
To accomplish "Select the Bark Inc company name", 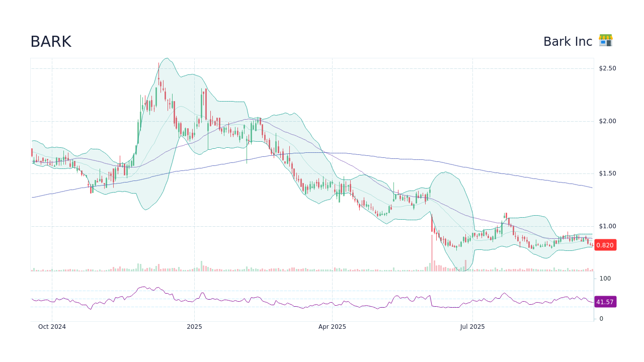I will (x=568, y=41).
